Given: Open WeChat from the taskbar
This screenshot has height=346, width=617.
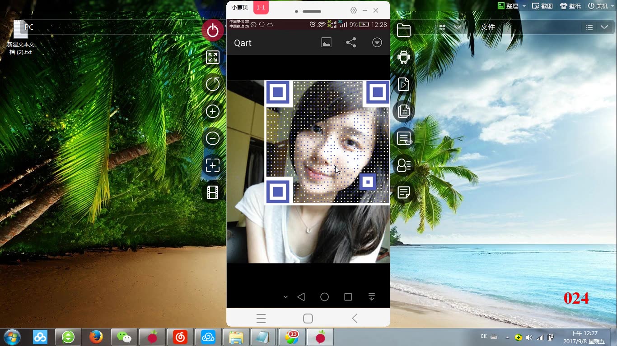Looking at the screenshot, I should coord(124,337).
